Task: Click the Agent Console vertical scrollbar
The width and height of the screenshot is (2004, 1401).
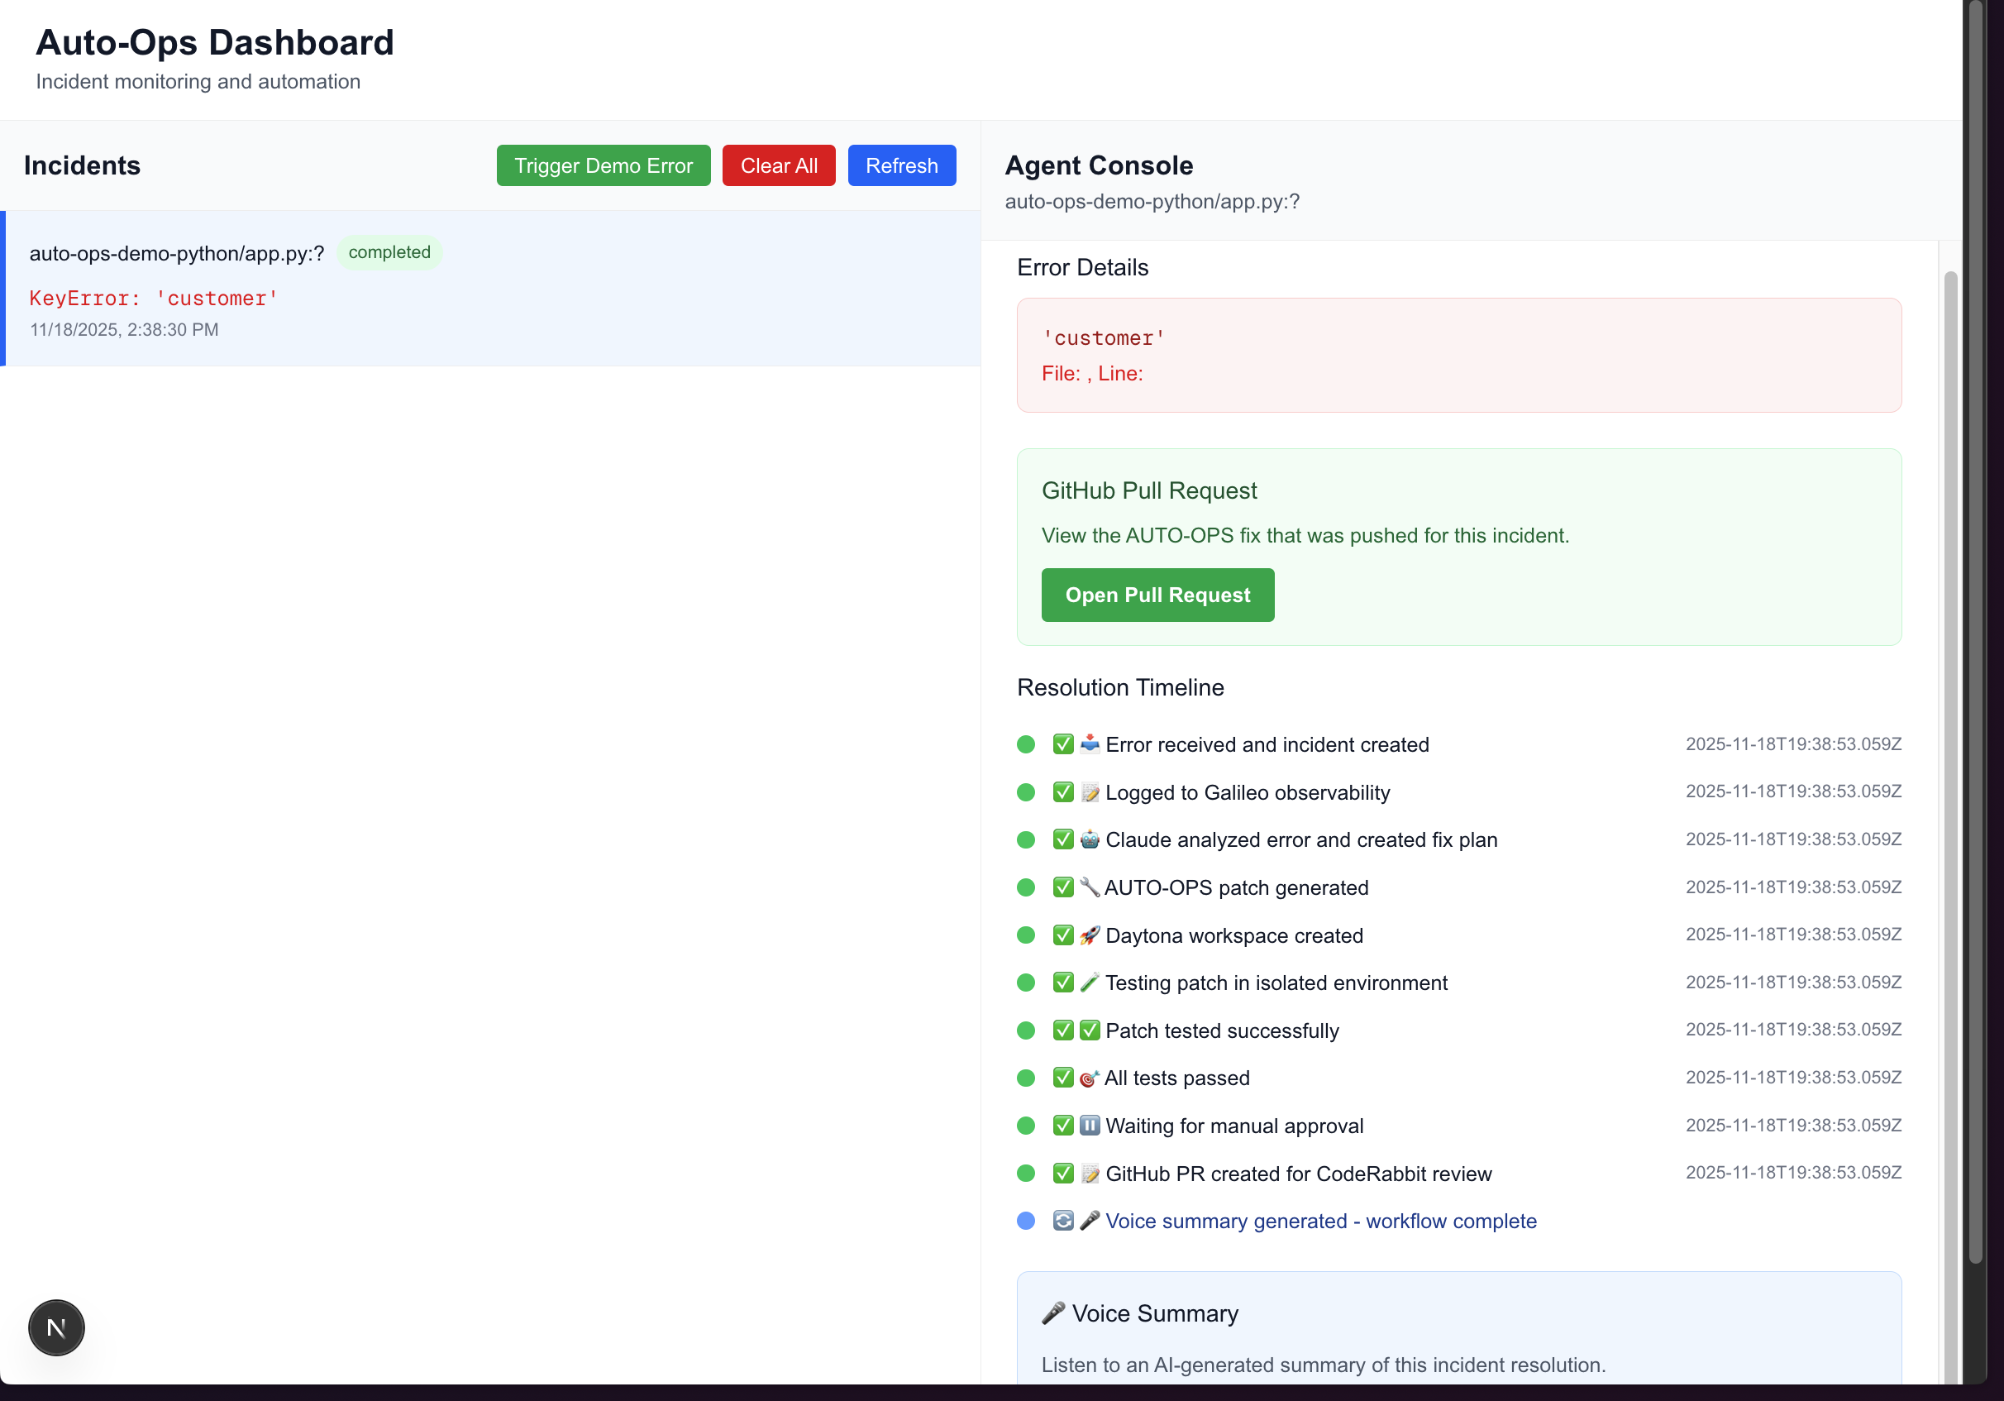Action: [x=1950, y=786]
